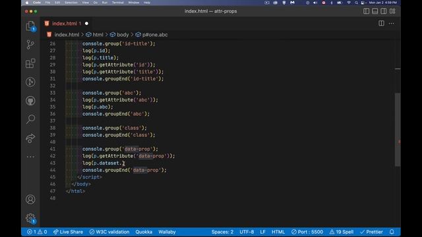Click line number 43 in the gutter
Screen dimensions: 422x237
(53, 163)
